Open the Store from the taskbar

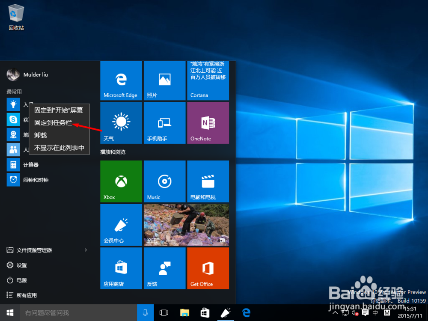205,313
